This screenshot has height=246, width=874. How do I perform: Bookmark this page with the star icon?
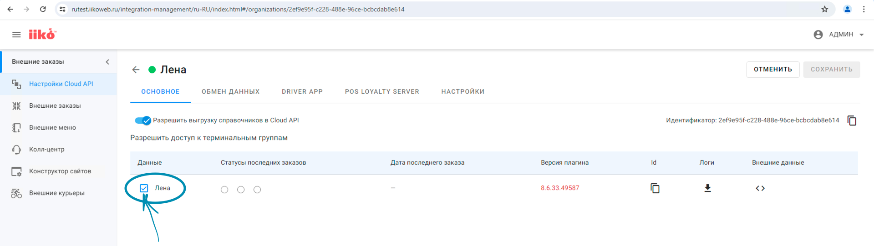click(x=824, y=9)
